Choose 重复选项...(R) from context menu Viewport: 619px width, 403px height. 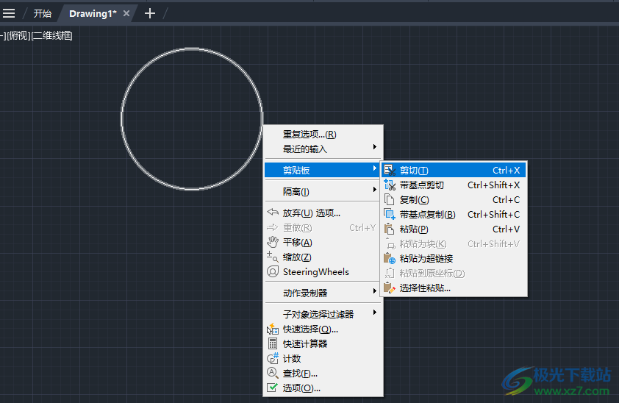pyautogui.click(x=323, y=134)
